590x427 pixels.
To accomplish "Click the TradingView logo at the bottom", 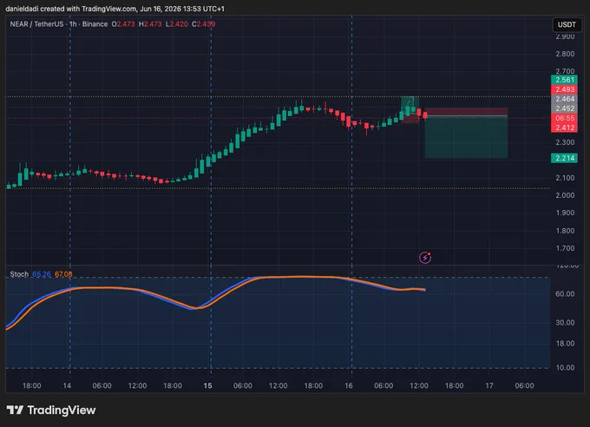I will pyautogui.click(x=51, y=410).
